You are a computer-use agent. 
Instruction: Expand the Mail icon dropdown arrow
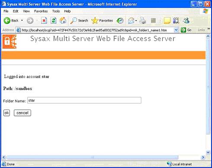(x=136, y=21)
